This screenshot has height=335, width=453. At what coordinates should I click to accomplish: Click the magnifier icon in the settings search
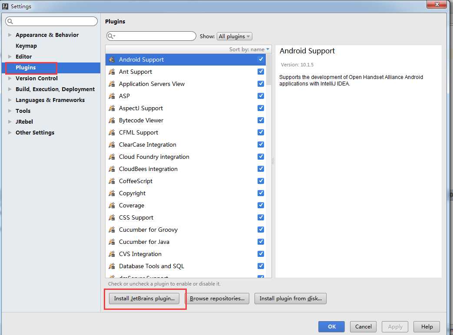10,21
